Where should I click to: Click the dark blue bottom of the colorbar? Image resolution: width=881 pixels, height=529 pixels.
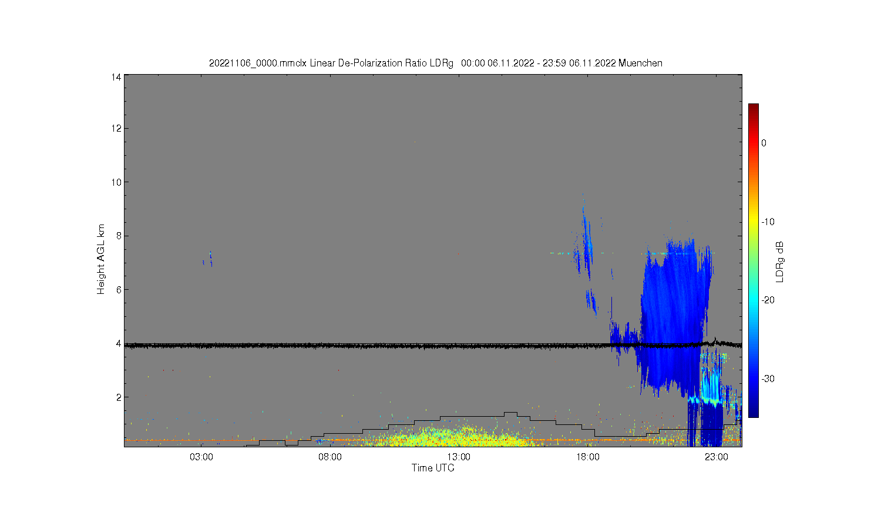754,411
